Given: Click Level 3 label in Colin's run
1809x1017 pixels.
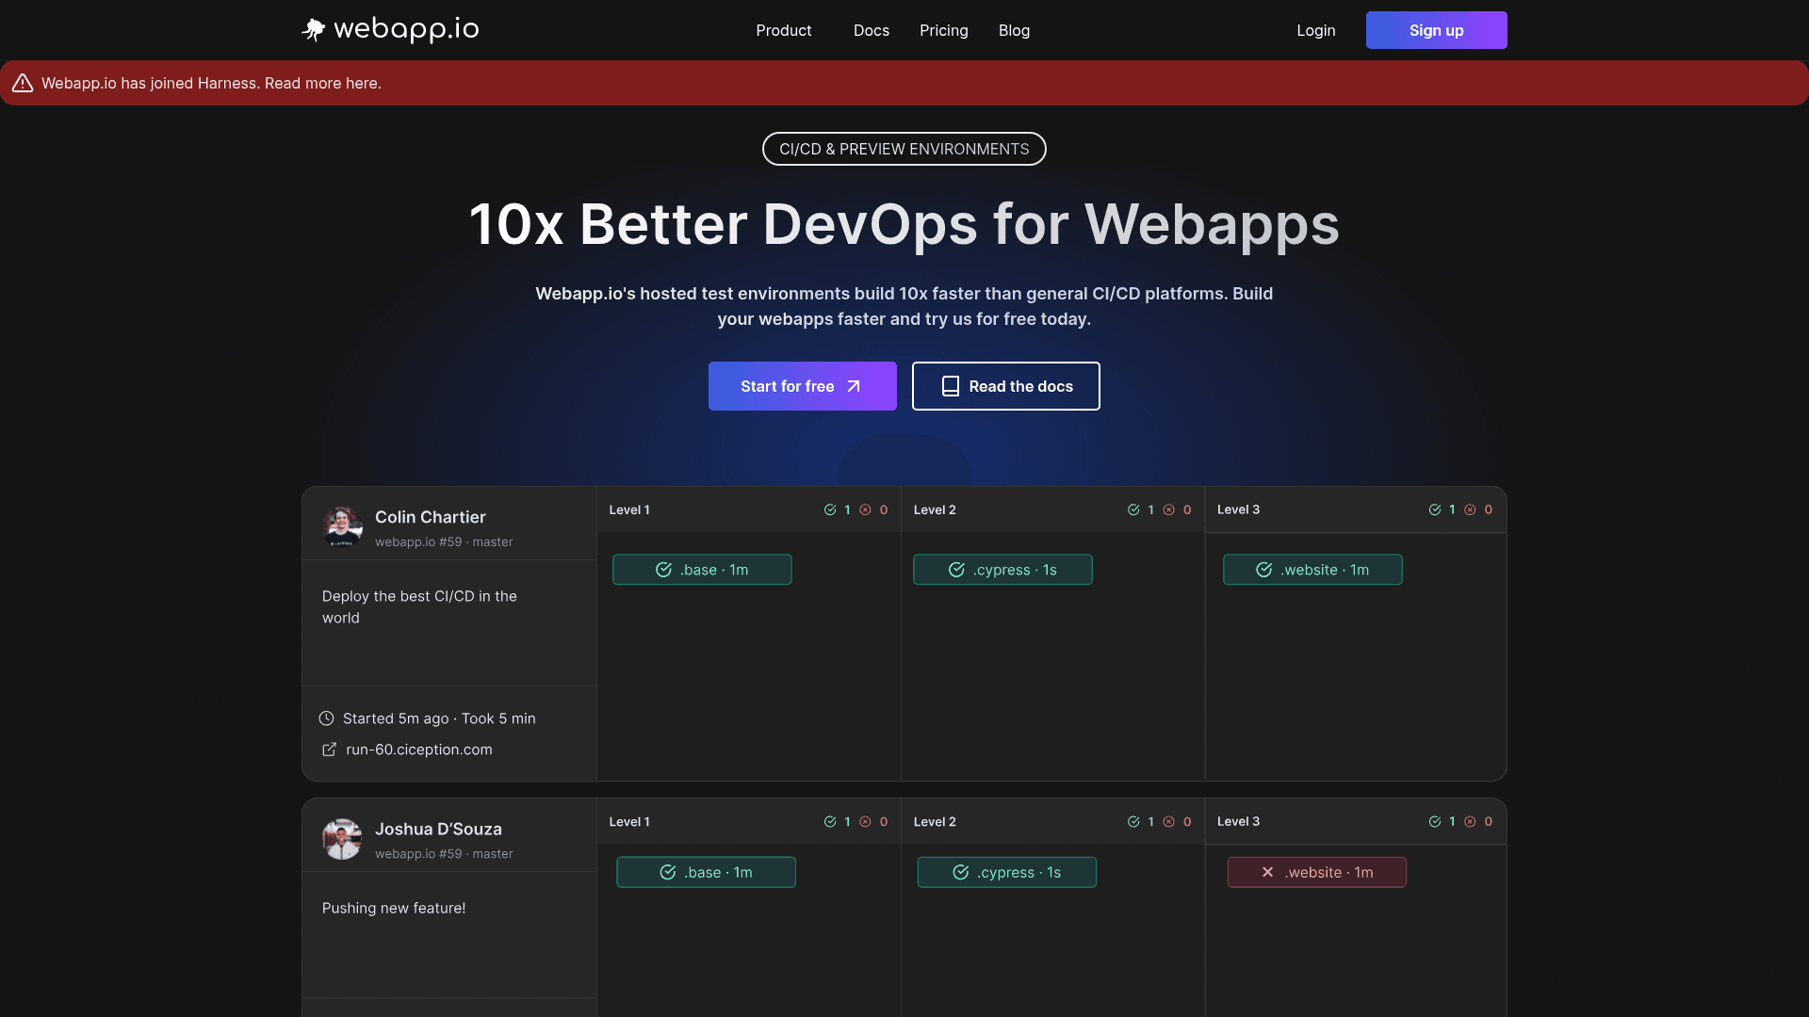Looking at the screenshot, I should (x=1238, y=509).
